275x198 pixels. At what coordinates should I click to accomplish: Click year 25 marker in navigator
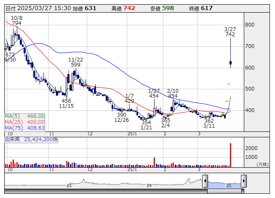[229, 185]
